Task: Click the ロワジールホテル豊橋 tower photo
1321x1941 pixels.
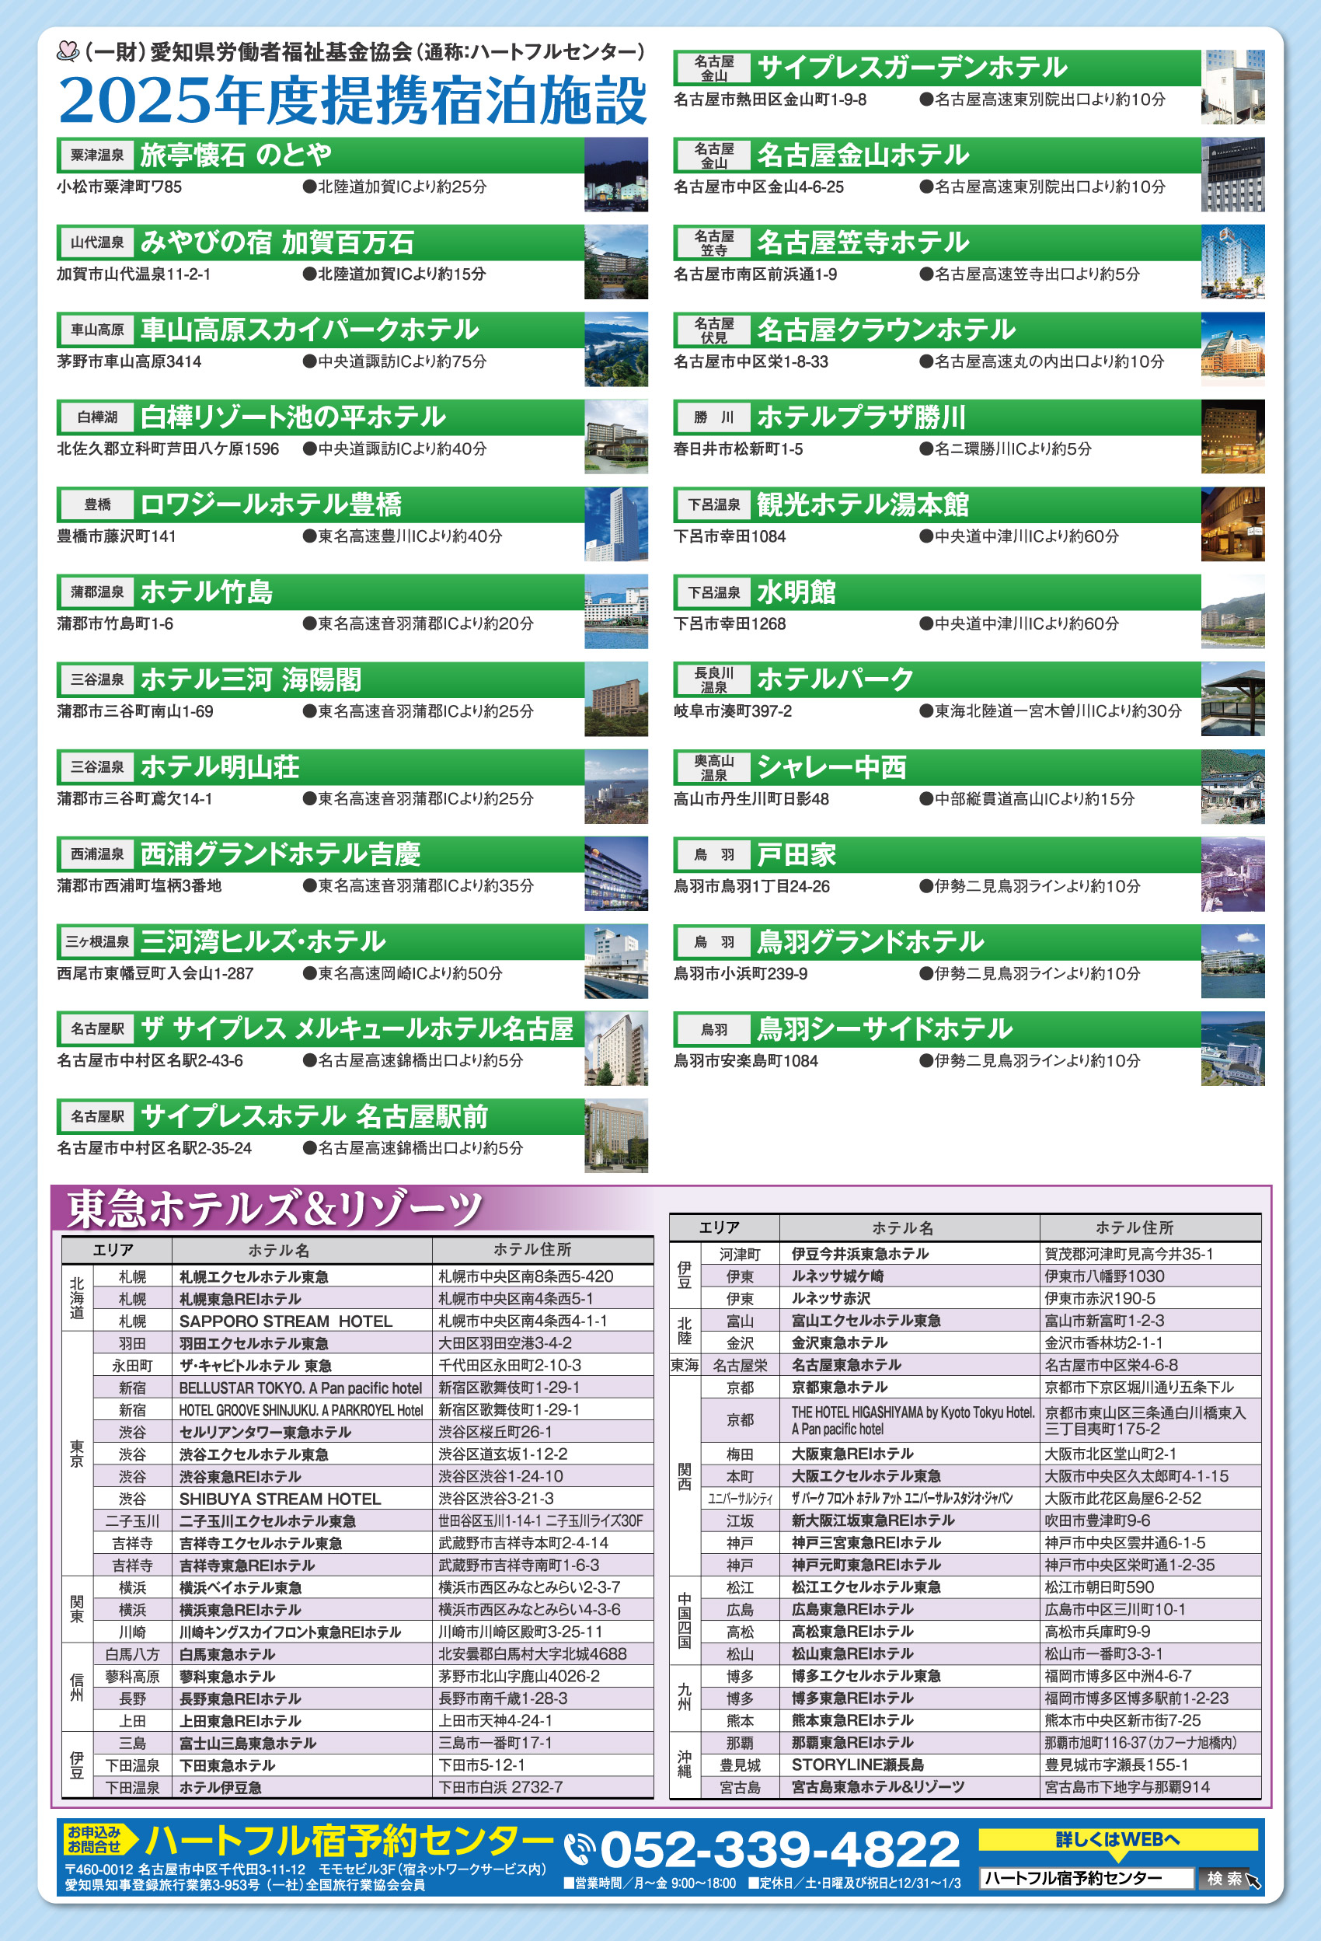Action: pos(615,524)
